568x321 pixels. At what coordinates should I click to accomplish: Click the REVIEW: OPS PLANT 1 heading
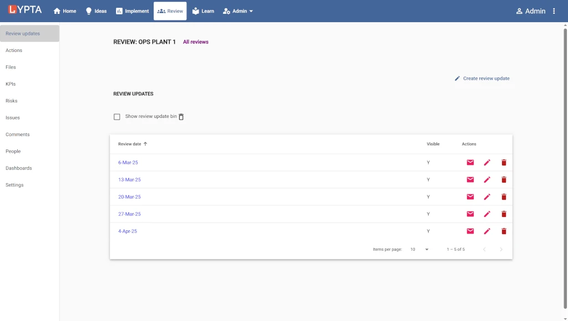click(x=144, y=42)
